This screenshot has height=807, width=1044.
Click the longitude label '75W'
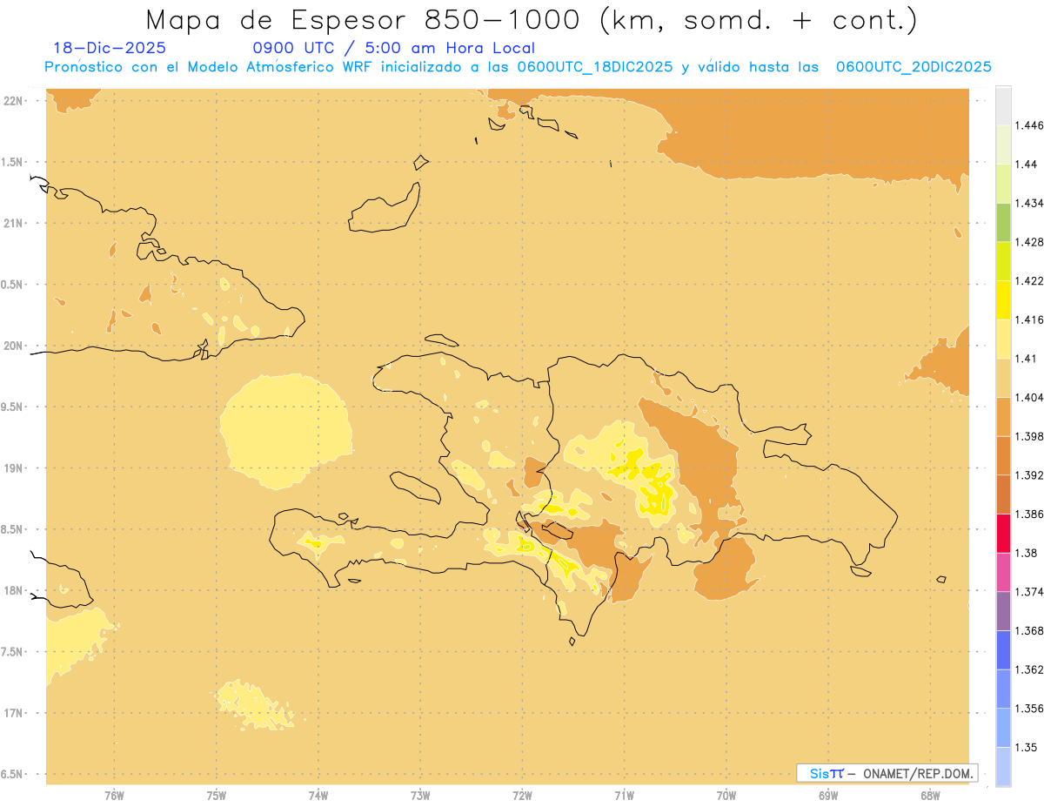(217, 796)
